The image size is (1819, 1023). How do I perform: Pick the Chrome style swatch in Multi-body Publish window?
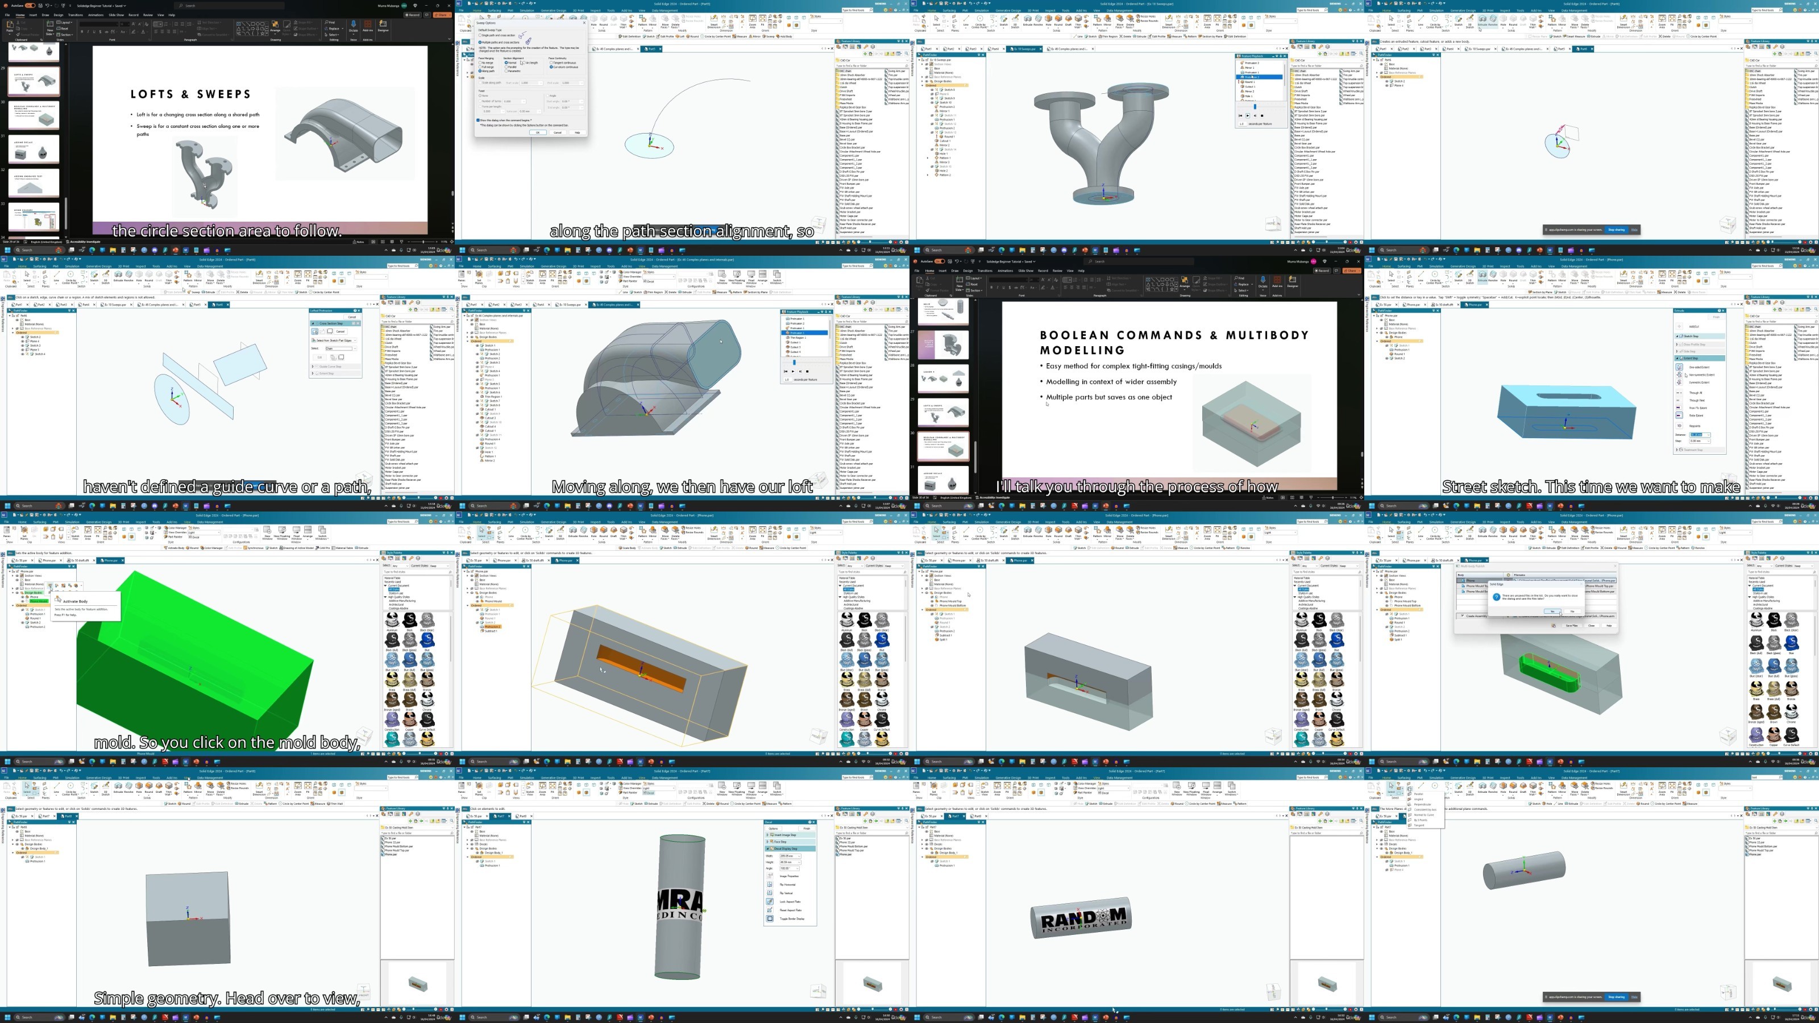1792,713
